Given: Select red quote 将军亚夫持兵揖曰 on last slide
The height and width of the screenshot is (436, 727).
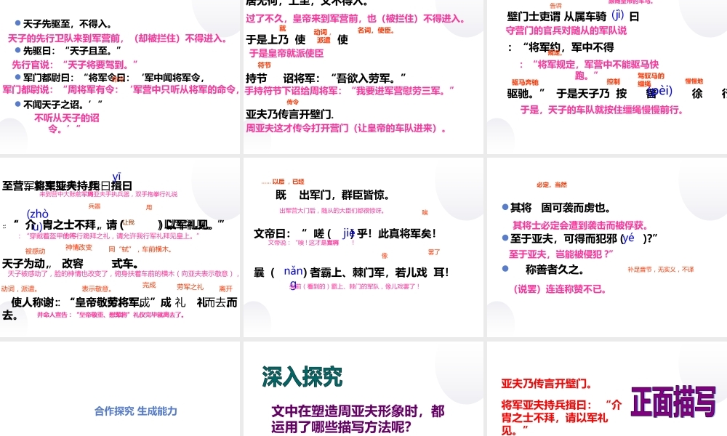Looking at the screenshot, I should 561,417.
